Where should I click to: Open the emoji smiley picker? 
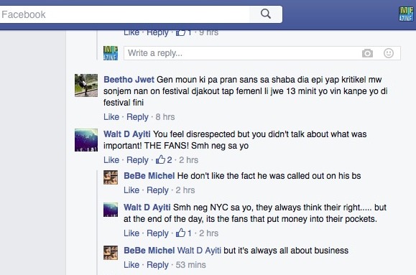coord(389,53)
